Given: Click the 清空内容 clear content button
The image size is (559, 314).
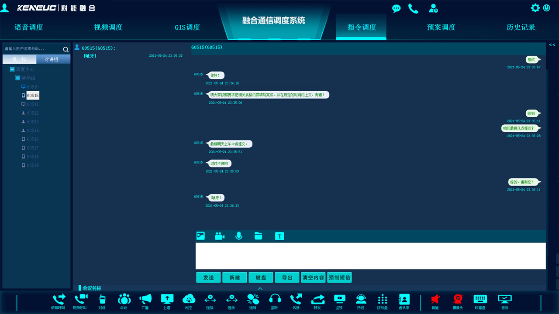Looking at the screenshot, I should (x=313, y=277).
